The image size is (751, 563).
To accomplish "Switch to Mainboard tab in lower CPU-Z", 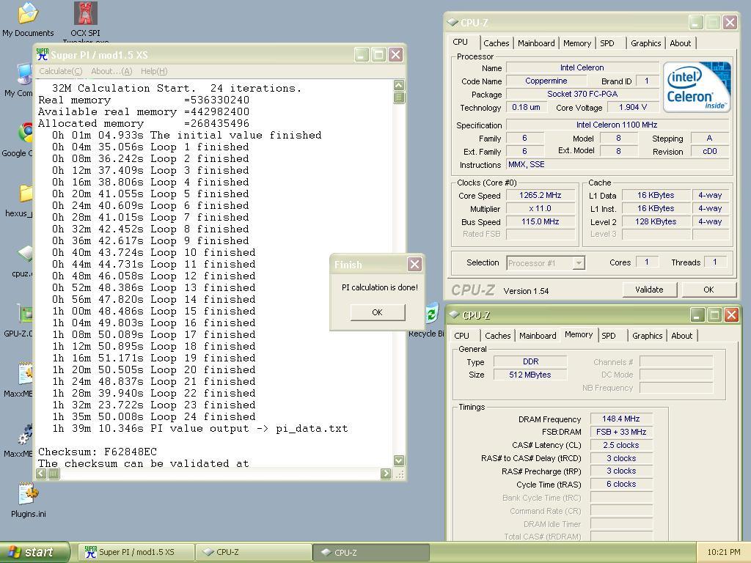I will (x=538, y=336).
